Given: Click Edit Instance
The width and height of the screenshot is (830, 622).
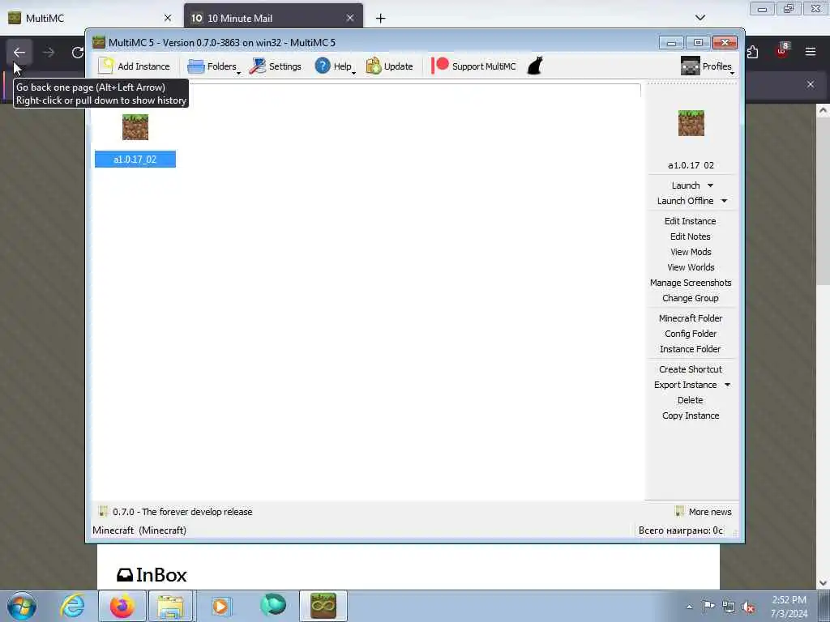Looking at the screenshot, I should click(x=691, y=221).
